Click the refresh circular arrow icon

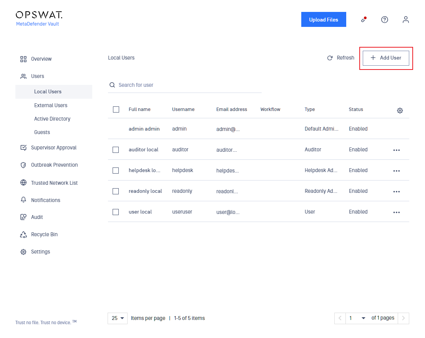[330, 58]
